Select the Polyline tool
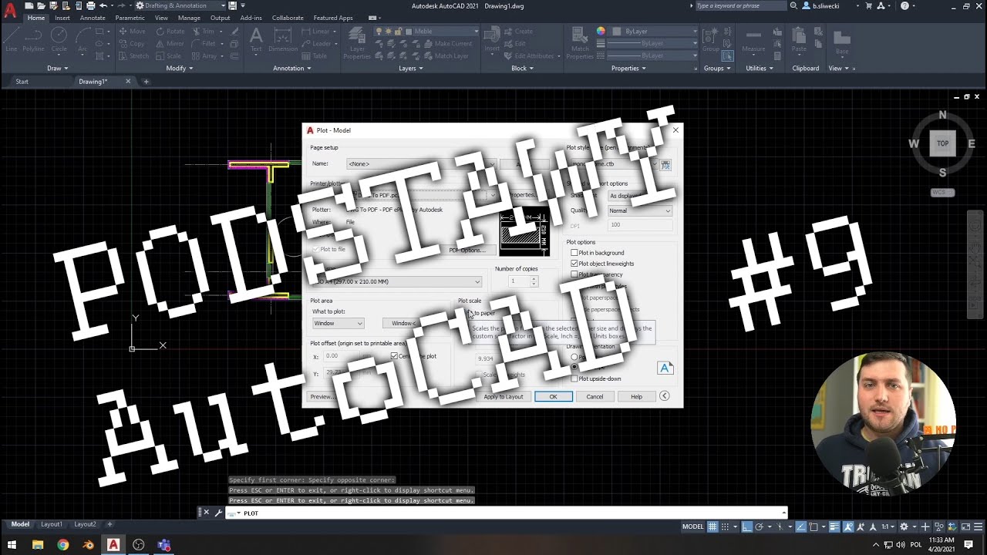The height and width of the screenshot is (555, 987). [33, 40]
